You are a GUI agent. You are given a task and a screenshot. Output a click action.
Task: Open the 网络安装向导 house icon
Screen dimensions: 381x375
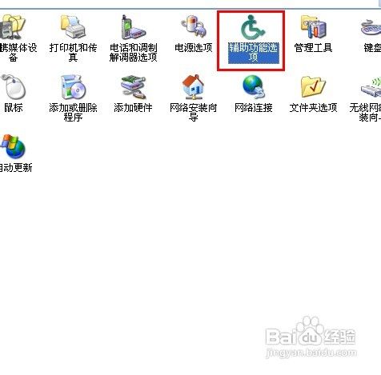coord(193,86)
